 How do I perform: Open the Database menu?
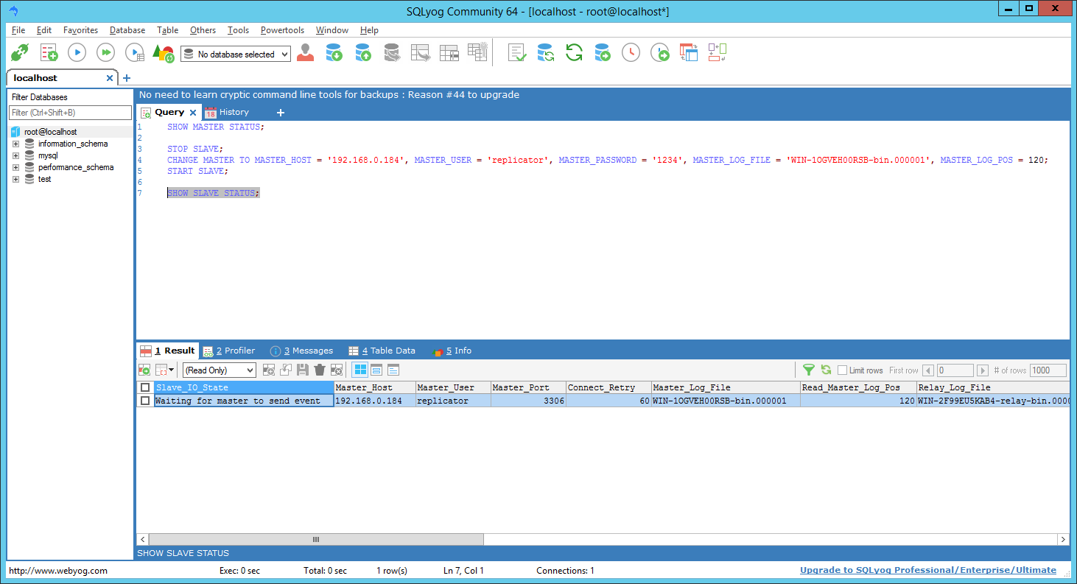[127, 30]
